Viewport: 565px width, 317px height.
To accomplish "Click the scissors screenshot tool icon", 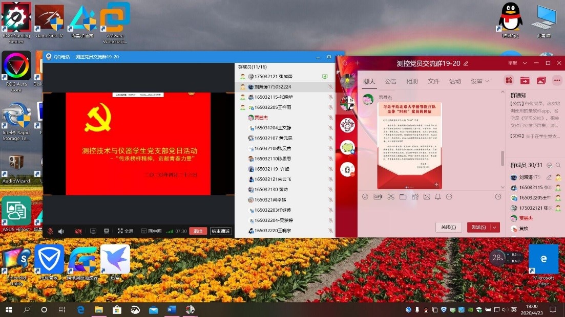I will tap(391, 197).
